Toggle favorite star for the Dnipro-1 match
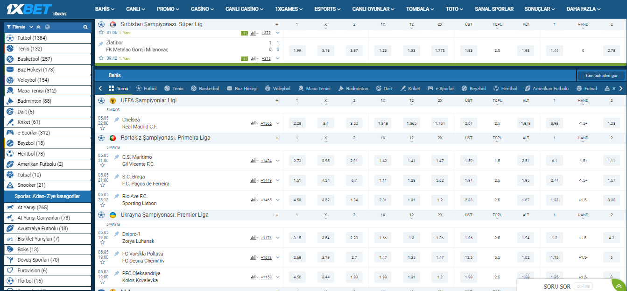 point(101,243)
